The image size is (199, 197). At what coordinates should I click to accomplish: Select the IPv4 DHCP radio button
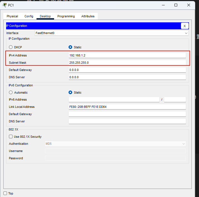[x=11, y=47]
